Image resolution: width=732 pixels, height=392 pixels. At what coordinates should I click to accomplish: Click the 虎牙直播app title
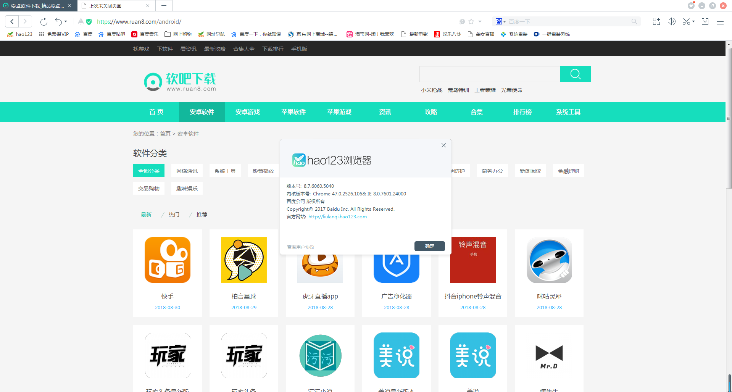click(x=320, y=296)
